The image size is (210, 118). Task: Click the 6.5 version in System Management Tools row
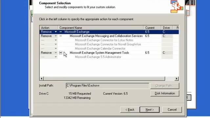click(147, 53)
